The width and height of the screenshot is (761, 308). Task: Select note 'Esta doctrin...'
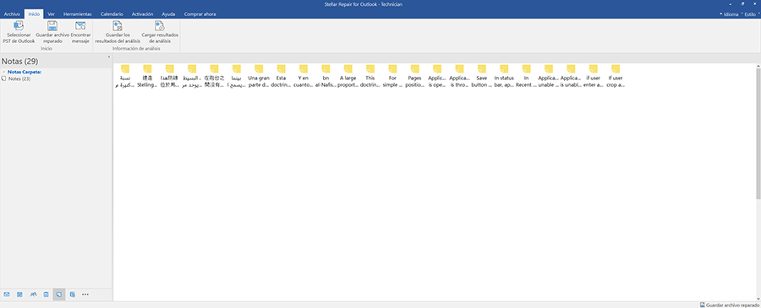coord(281,76)
